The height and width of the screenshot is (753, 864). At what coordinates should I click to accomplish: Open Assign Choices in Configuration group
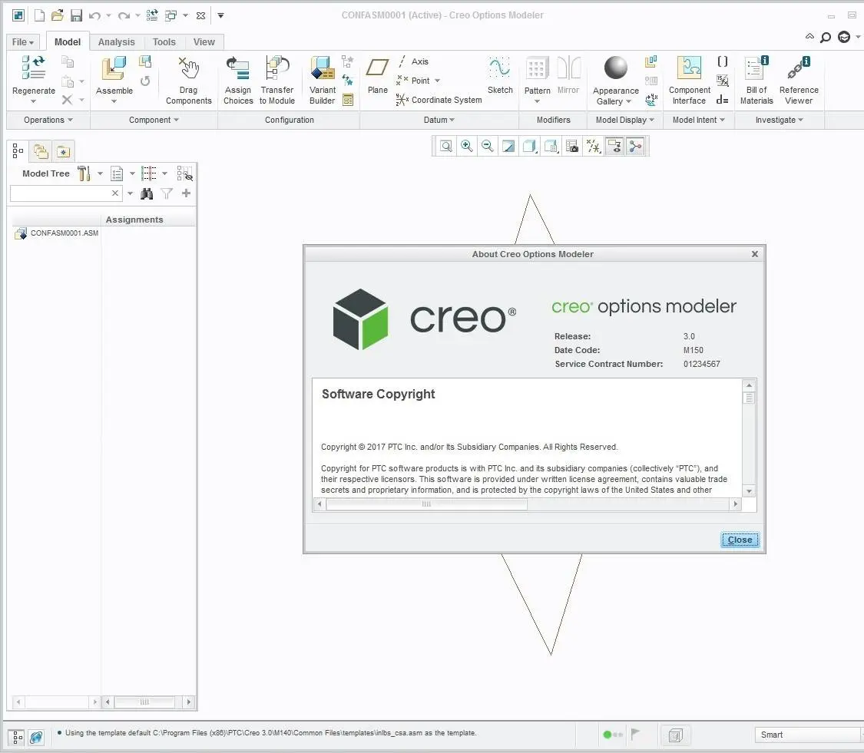coord(238,80)
